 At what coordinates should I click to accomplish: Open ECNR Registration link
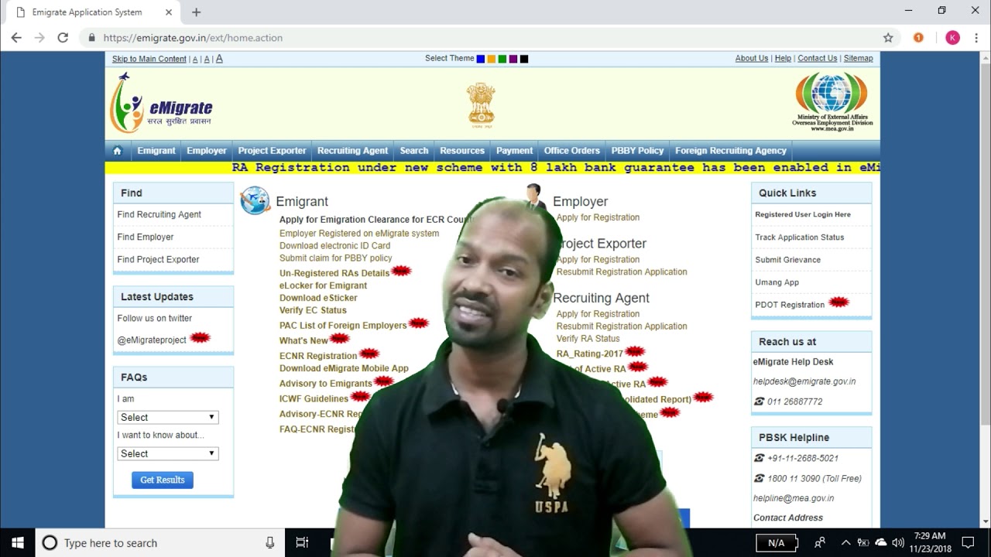318,356
